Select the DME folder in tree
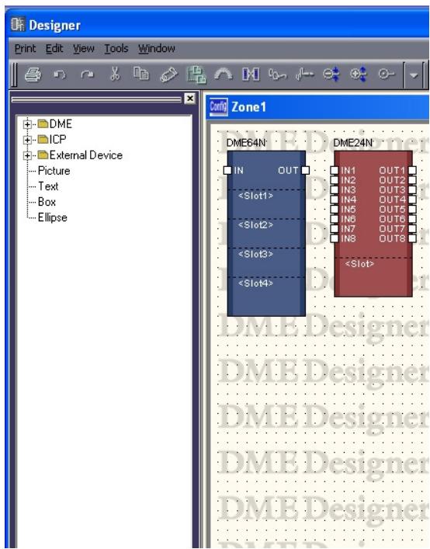The height and width of the screenshot is (549, 430). pos(55,124)
